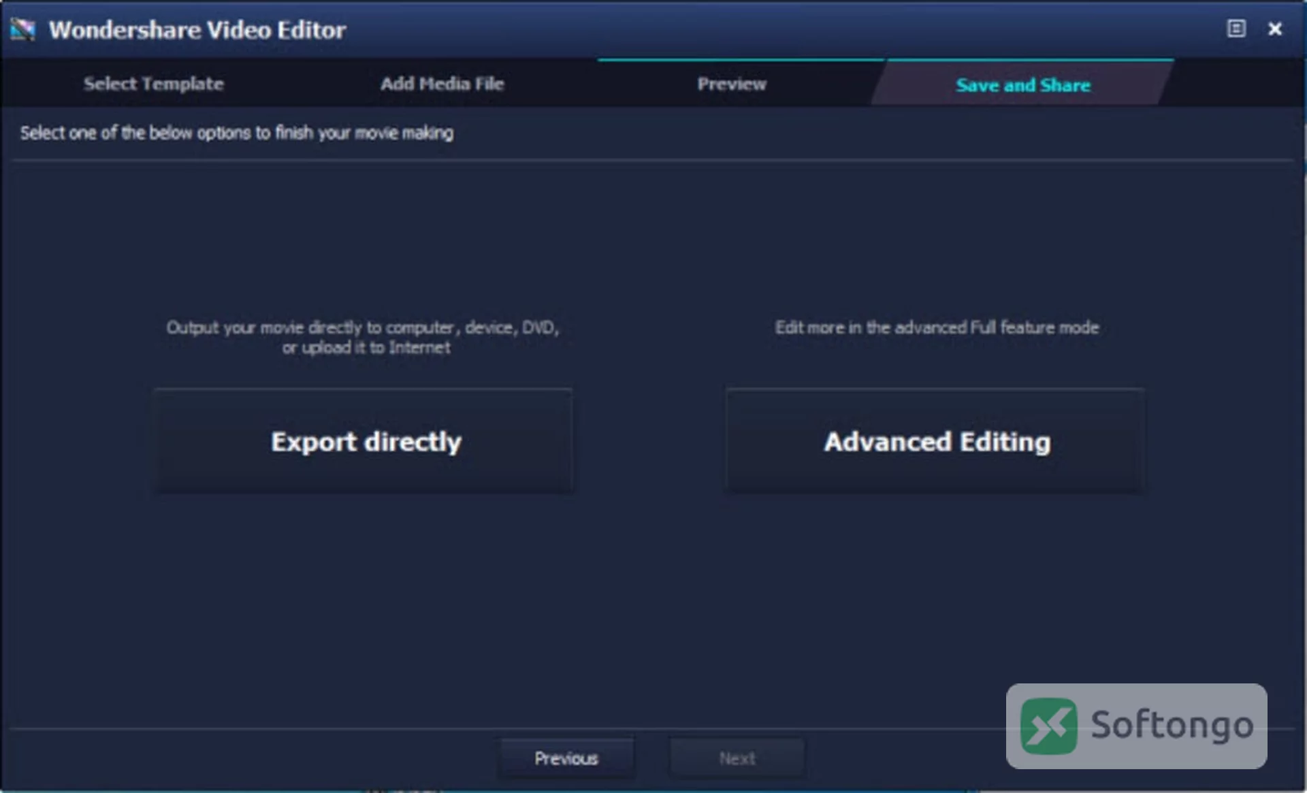Viewport: 1307px width, 793px height.
Task: Click the 'Edit more in the advanced Full feature mode' text
Action: (x=937, y=327)
